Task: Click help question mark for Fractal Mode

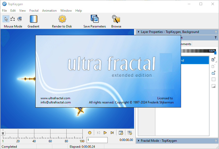Action: (216, 141)
